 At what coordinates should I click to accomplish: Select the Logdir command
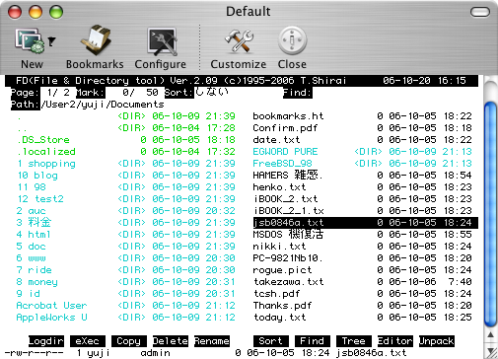(46, 341)
